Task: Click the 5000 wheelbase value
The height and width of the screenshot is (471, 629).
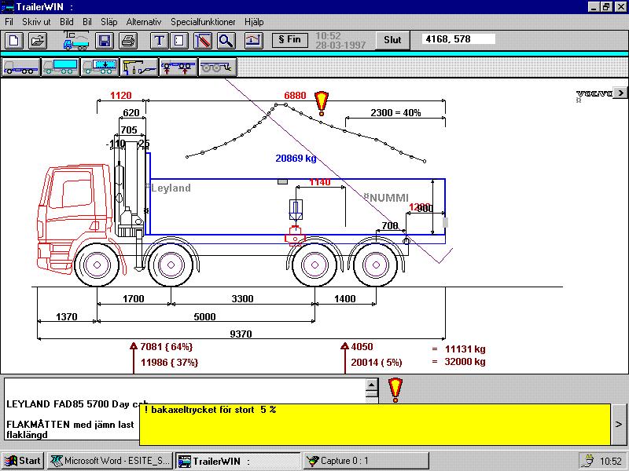Action: coord(204,317)
